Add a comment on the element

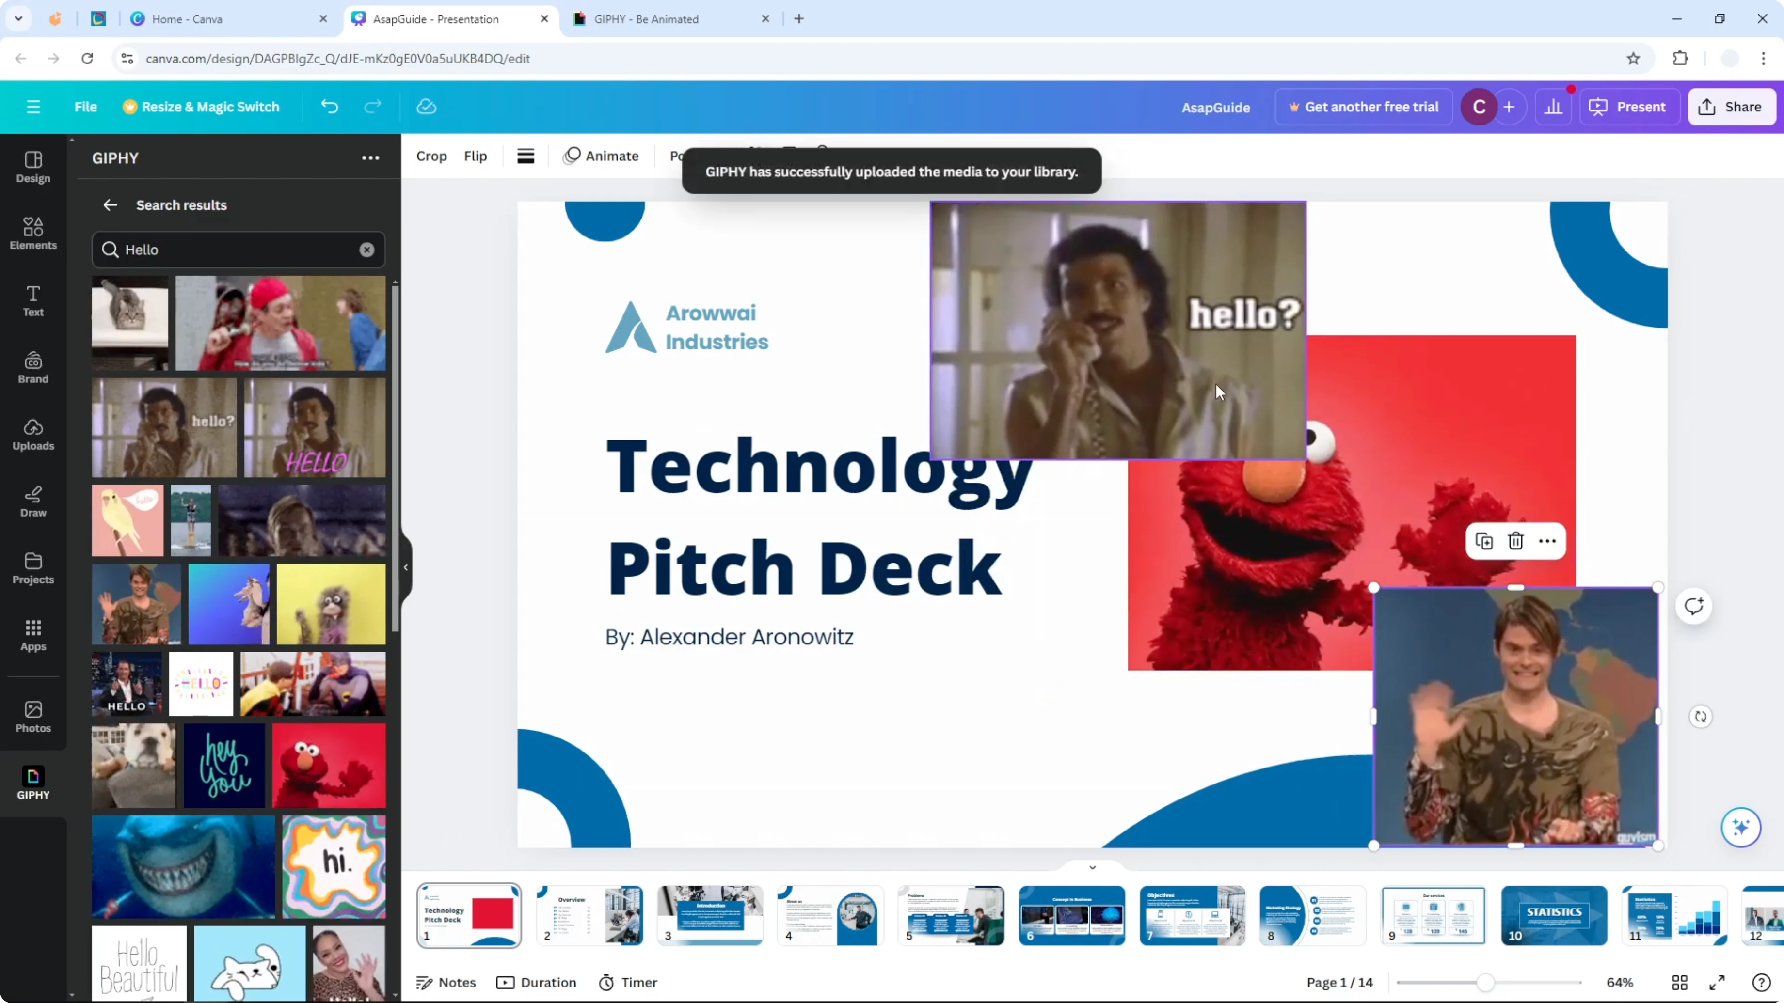(x=1694, y=606)
